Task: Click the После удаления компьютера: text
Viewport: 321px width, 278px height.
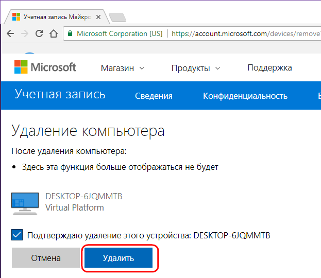Action: tap(69, 151)
